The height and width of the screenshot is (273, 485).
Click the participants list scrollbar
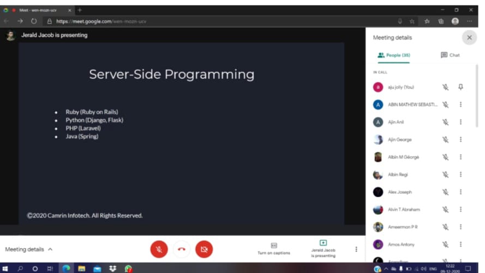point(477,98)
